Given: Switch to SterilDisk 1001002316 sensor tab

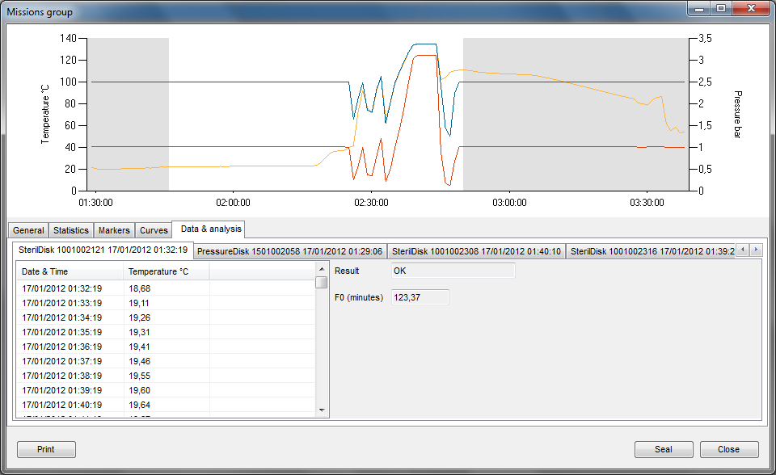Looking at the screenshot, I should (652, 251).
